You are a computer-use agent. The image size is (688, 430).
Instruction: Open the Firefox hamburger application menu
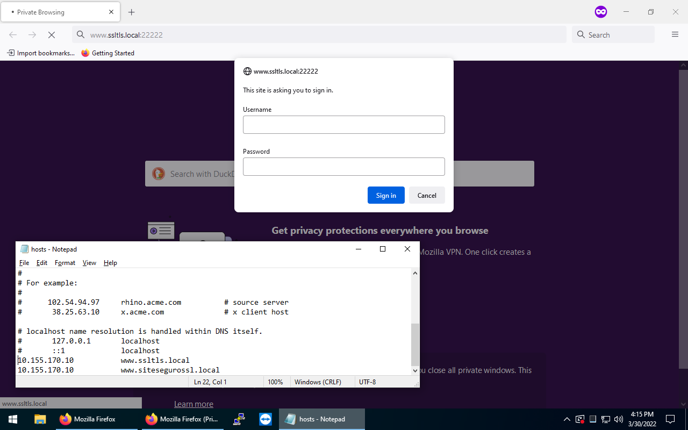pos(675,35)
